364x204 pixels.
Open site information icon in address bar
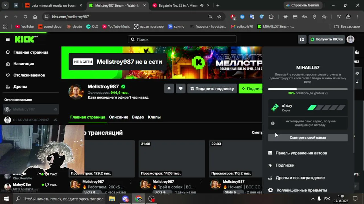tap(47, 17)
